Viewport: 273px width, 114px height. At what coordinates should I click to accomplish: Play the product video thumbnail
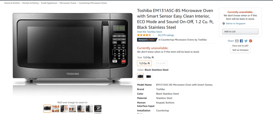pos(98,109)
